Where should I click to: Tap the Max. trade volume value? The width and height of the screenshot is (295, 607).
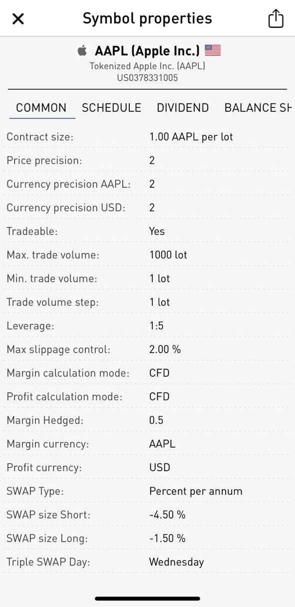[x=168, y=255]
